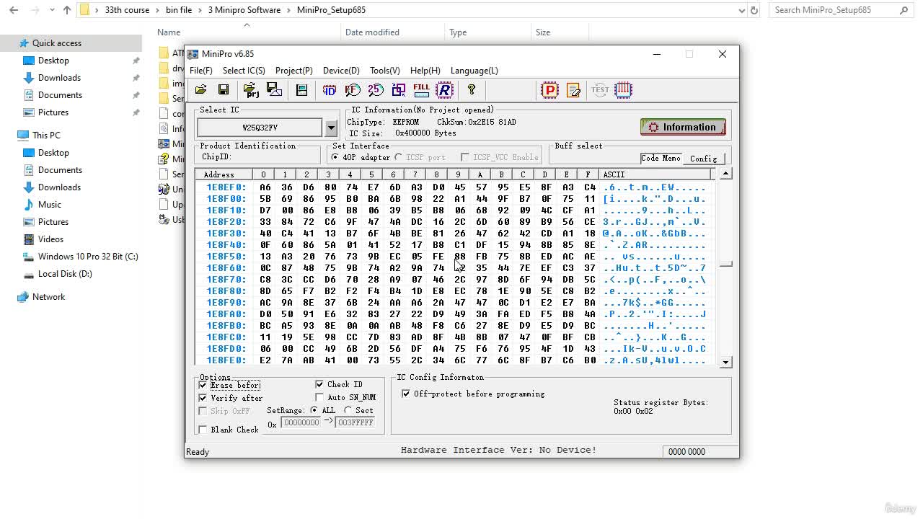Open help question mark icon
923x519 pixels.
point(472,90)
